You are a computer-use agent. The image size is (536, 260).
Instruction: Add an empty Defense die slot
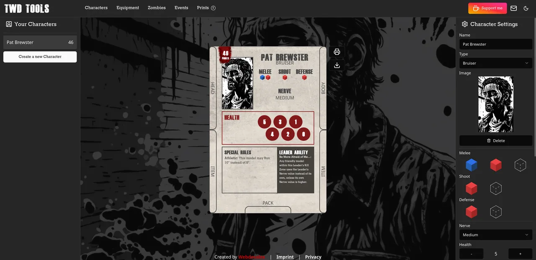496,212
